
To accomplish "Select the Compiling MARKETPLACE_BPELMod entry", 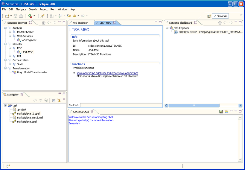I will coord(211,32).
